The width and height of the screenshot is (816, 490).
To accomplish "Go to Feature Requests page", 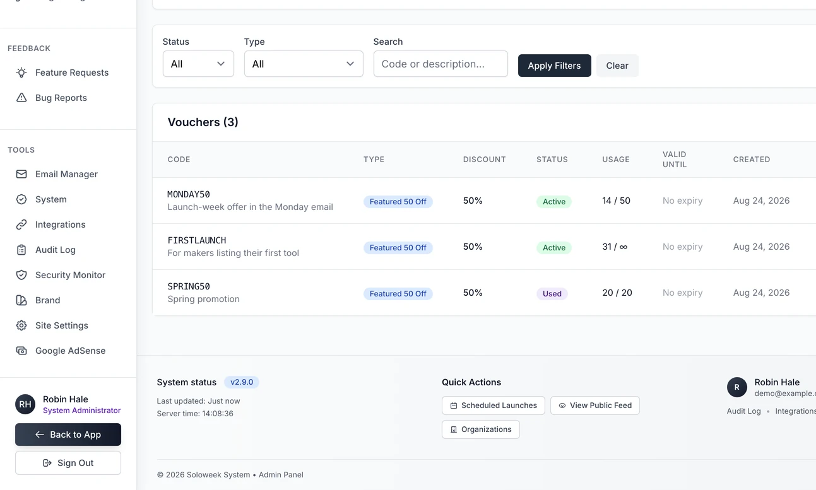I will tap(68, 73).
